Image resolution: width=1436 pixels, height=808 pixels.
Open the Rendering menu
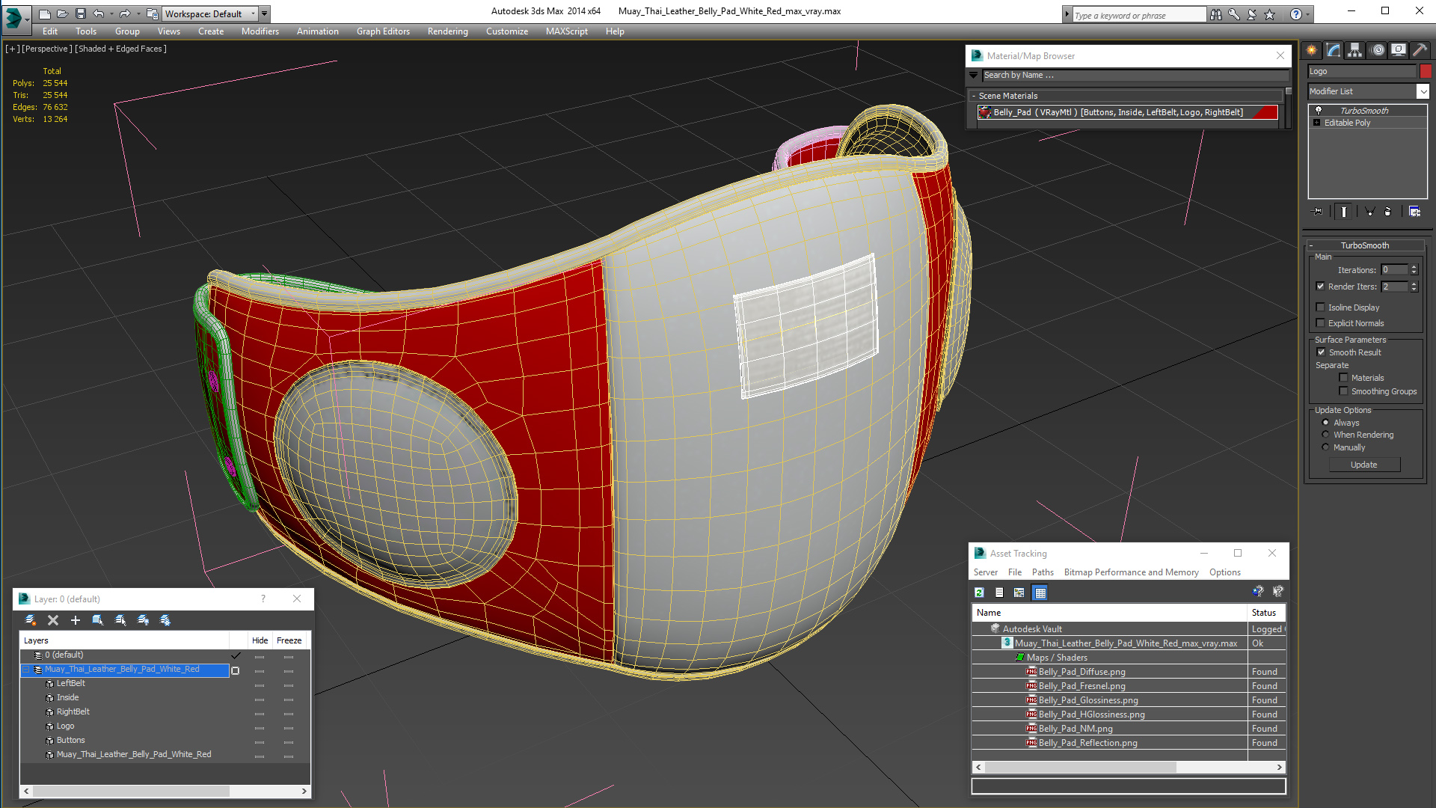(448, 31)
